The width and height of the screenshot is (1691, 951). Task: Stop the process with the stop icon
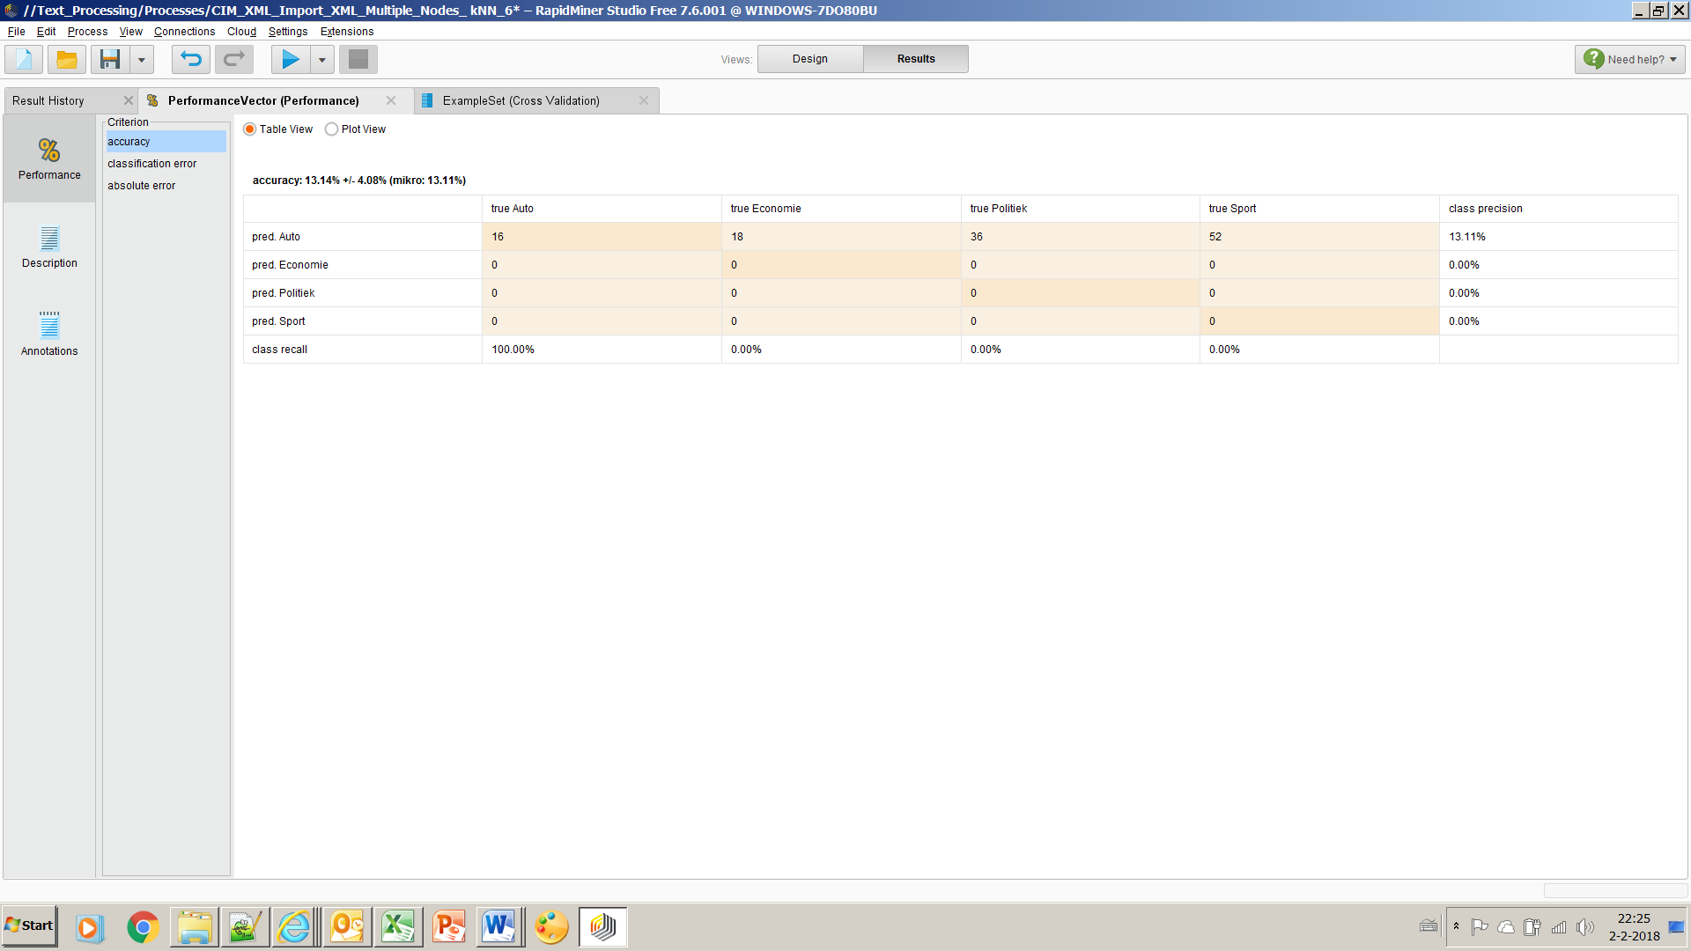click(358, 59)
